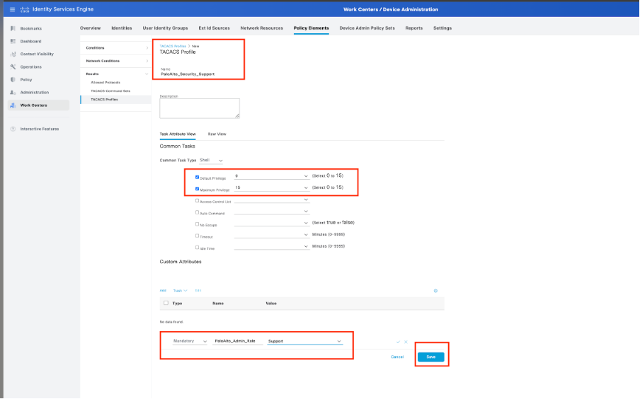Screen dimensions: 640x399
Task: Switch to User Identity Groups tab
Action: pyautogui.click(x=165, y=28)
